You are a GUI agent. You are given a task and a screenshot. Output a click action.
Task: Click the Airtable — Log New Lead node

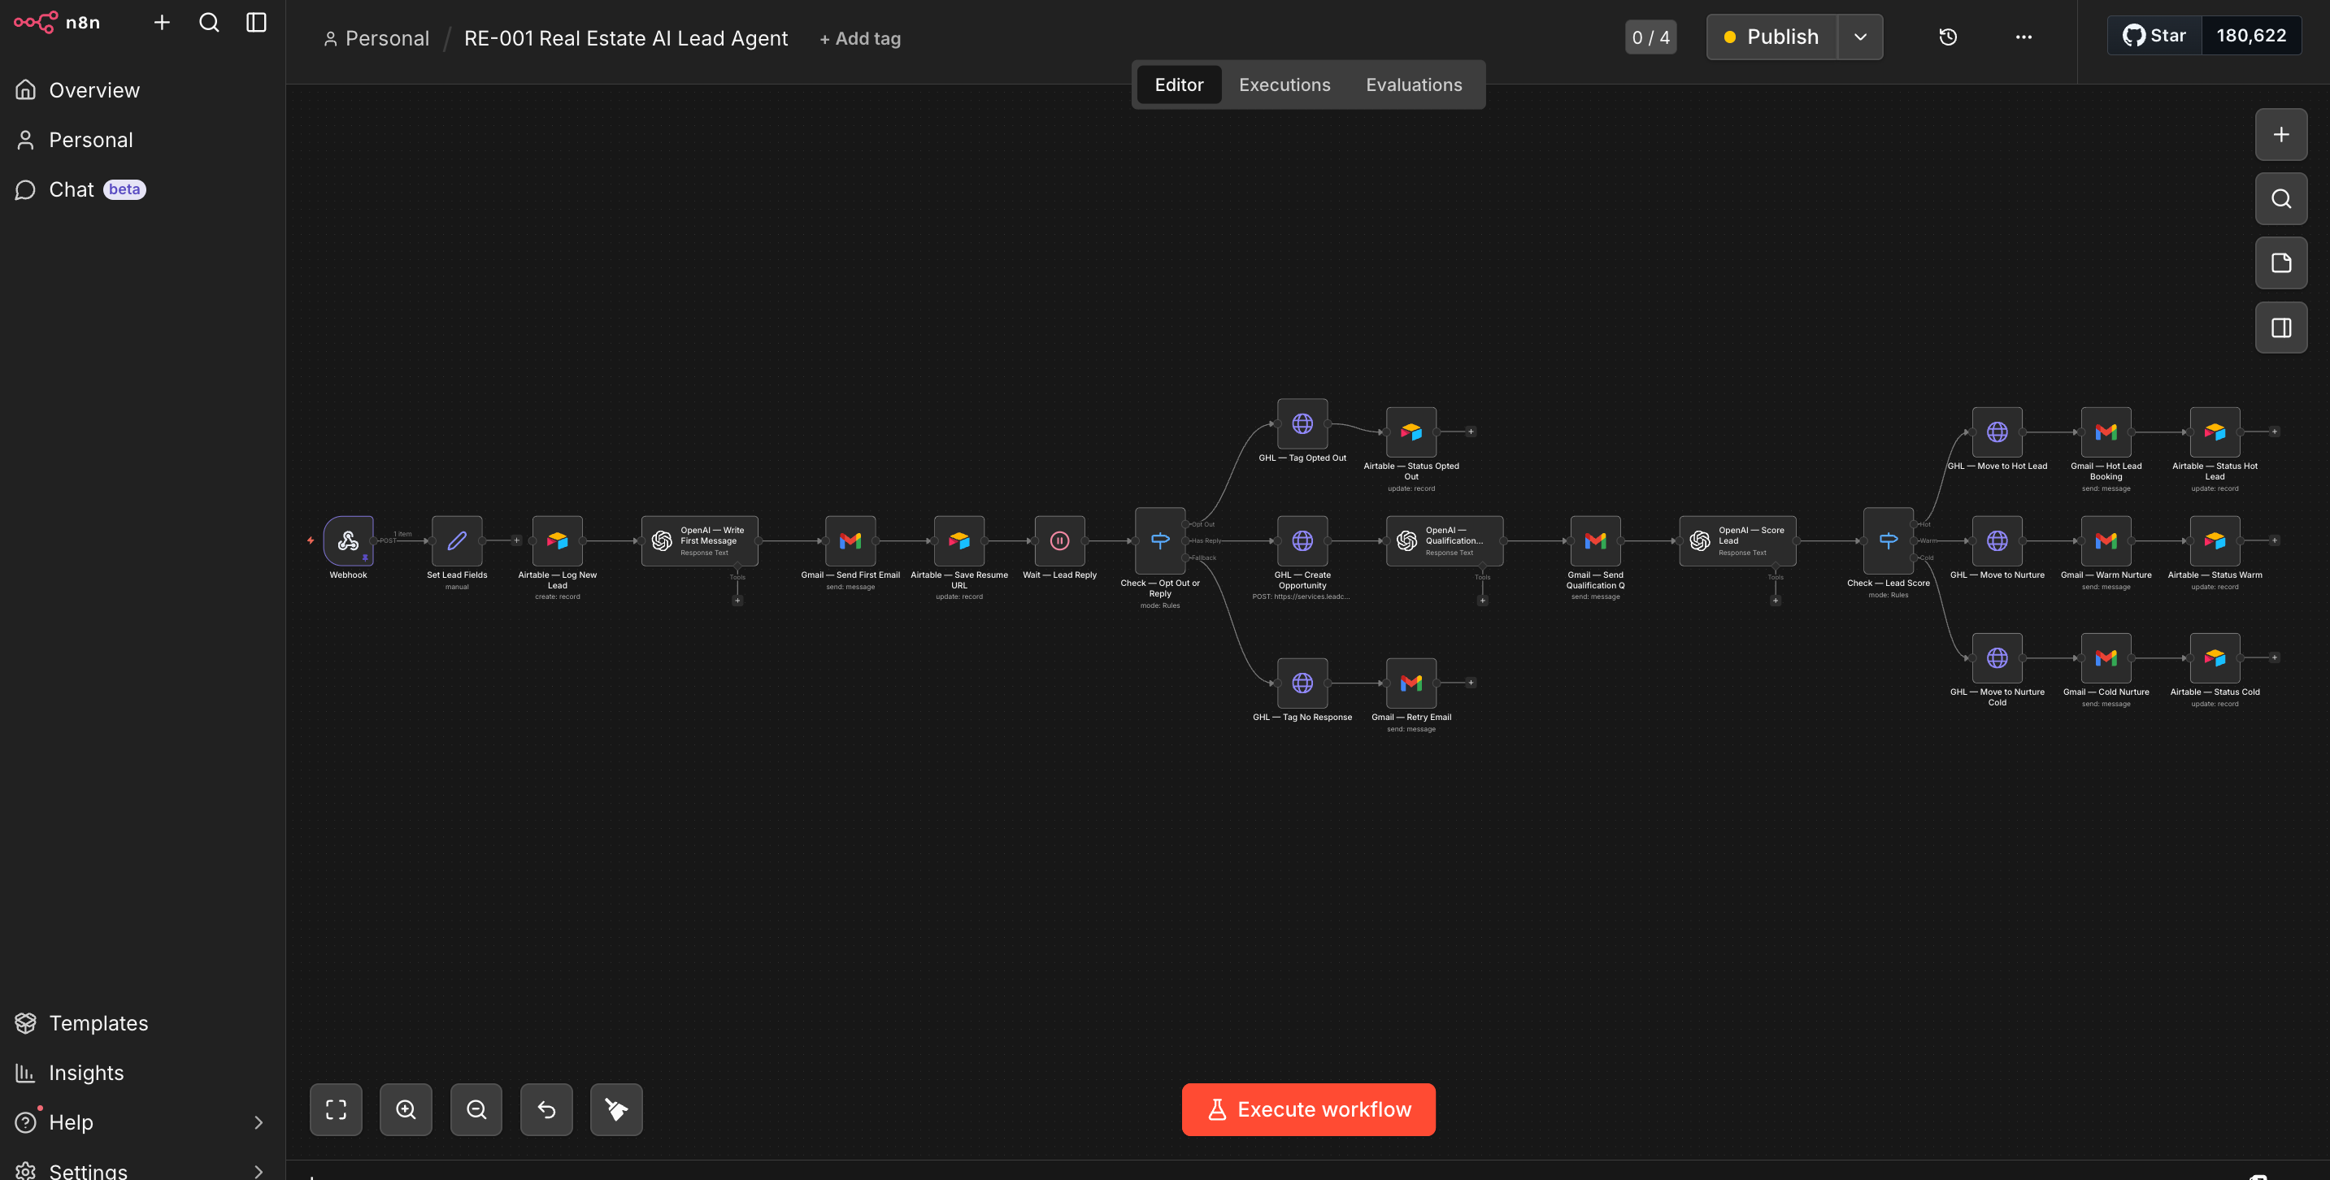tap(557, 540)
